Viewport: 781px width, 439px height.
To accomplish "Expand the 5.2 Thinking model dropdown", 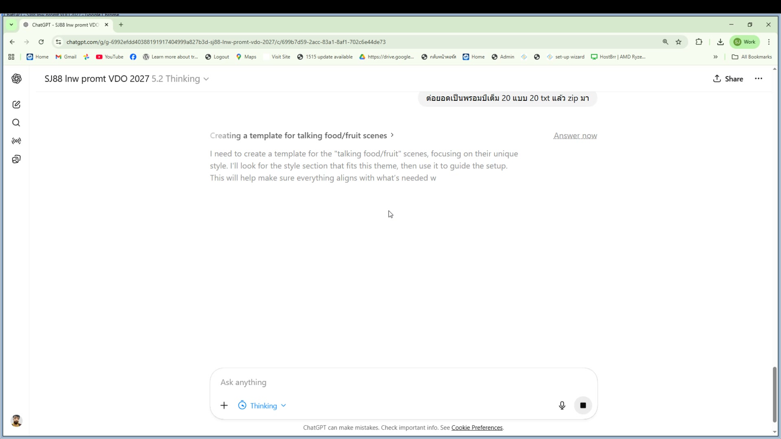I will (x=180, y=78).
